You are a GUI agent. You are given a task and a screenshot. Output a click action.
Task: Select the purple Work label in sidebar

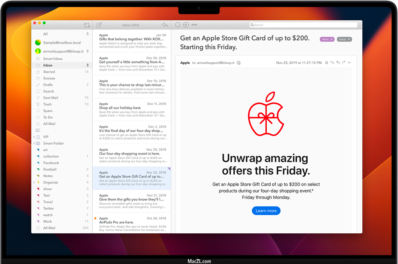[x=47, y=222]
